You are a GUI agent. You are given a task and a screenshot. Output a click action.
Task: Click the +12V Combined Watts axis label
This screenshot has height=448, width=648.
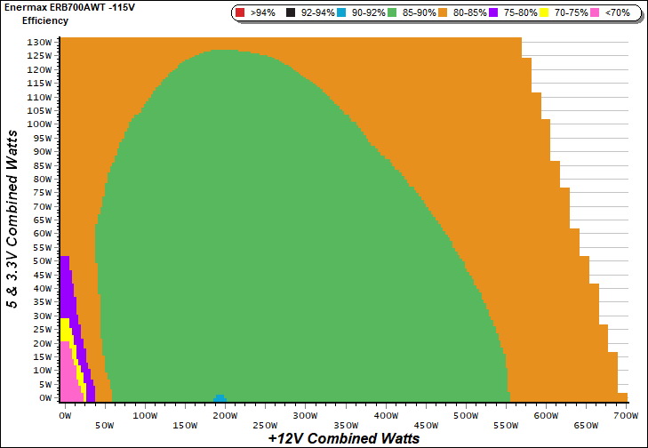(x=343, y=438)
